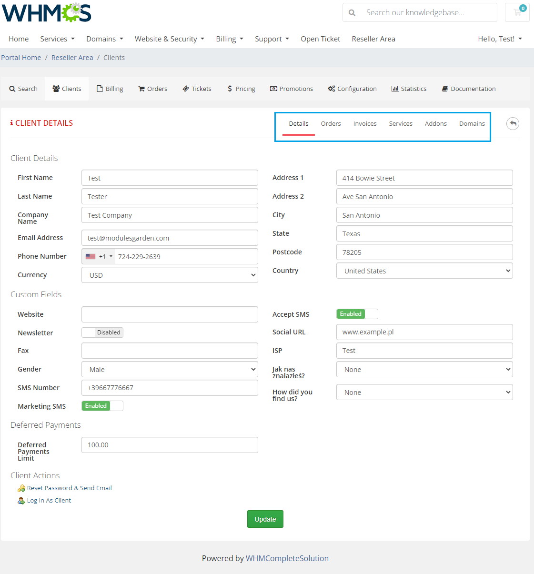Click the WHMCS logo
Image resolution: width=534 pixels, height=574 pixels.
(x=47, y=13)
